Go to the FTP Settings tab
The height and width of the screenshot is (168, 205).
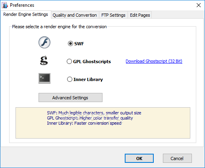113,15
